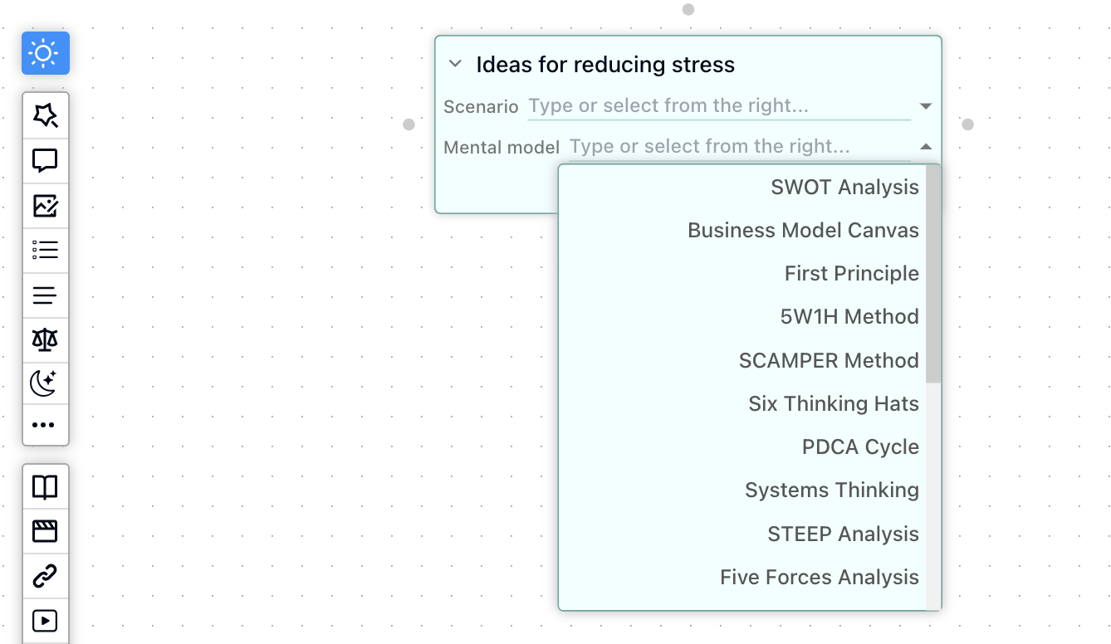Toggle light theme with the sun icon
The image size is (1111, 644).
(45, 52)
